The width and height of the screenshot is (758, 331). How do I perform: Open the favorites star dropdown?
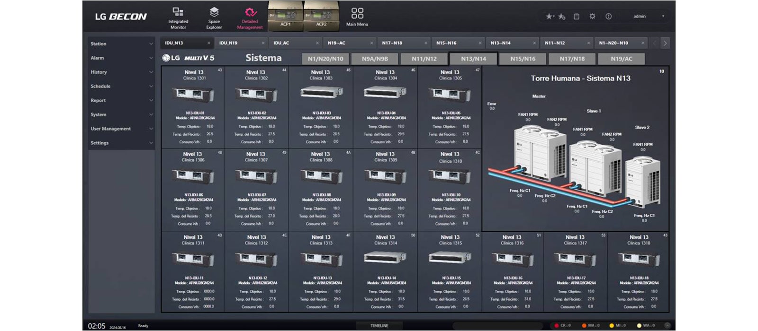[550, 17]
